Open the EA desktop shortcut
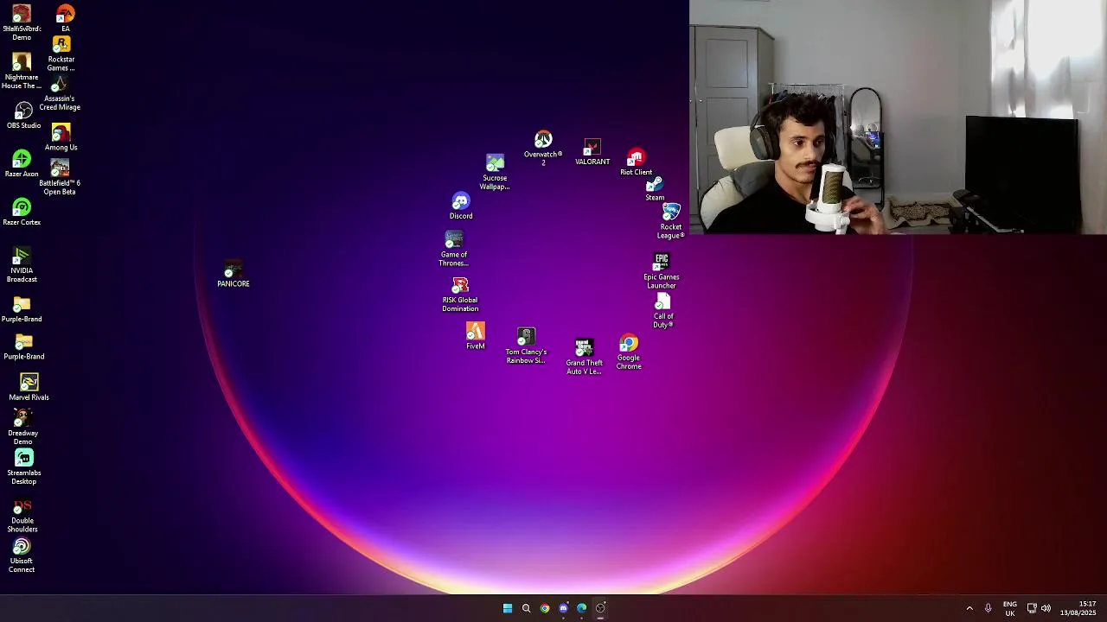The height and width of the screenshot is (622, 1107). pyautogui.click(x=66, y=19)
